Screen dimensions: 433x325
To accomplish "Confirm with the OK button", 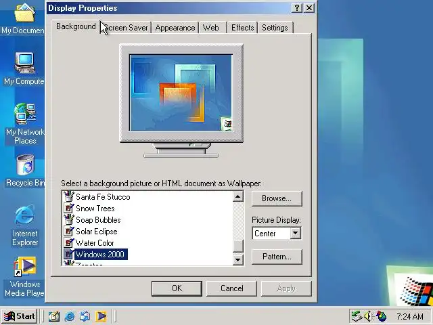I will (177, 288).
